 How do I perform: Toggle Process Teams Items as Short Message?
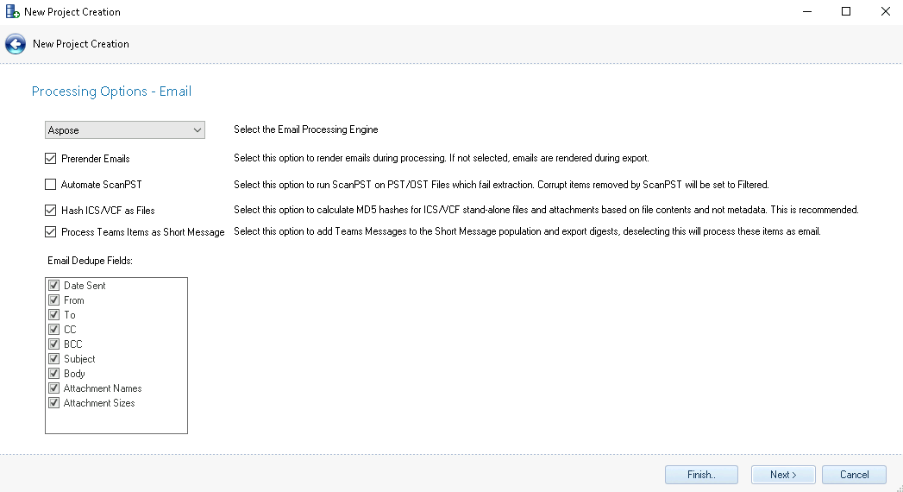(50, 232)
